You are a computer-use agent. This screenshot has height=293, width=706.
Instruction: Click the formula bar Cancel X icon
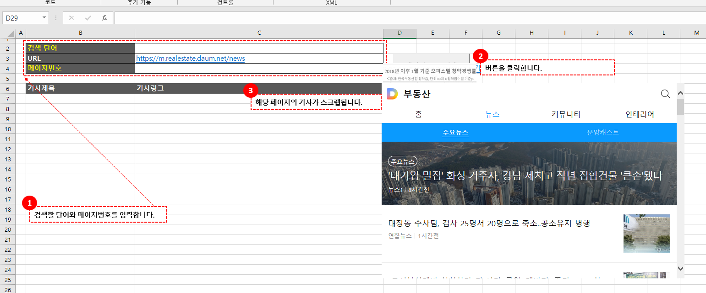(x=71, y=18)
